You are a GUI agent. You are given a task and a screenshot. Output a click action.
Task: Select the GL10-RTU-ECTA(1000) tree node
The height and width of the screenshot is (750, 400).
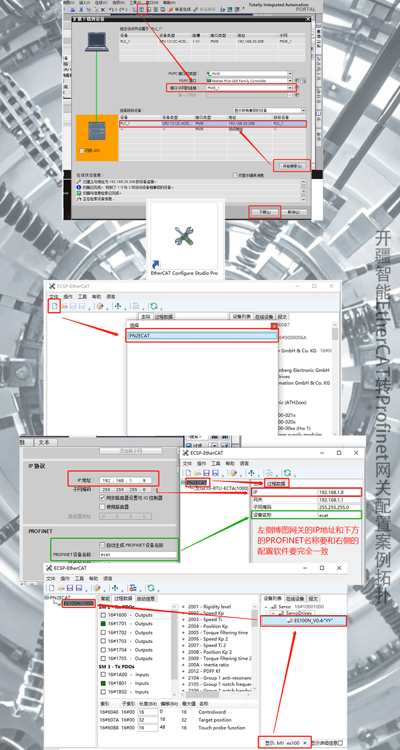224,488
